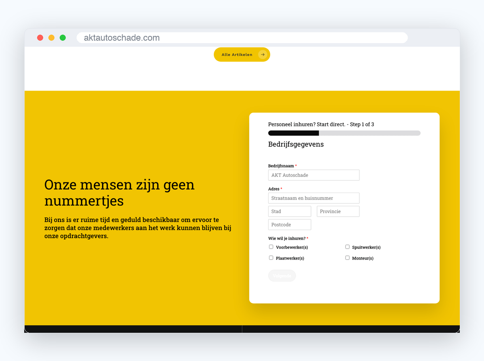
Task: Click the Postcode input field
Action: (x=290, y=224)
